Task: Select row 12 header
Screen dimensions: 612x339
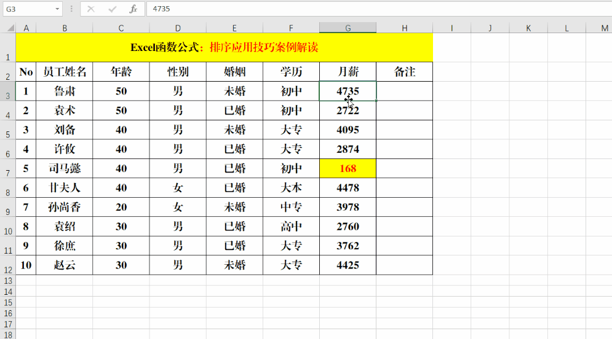Action: [x=8, y=265]
